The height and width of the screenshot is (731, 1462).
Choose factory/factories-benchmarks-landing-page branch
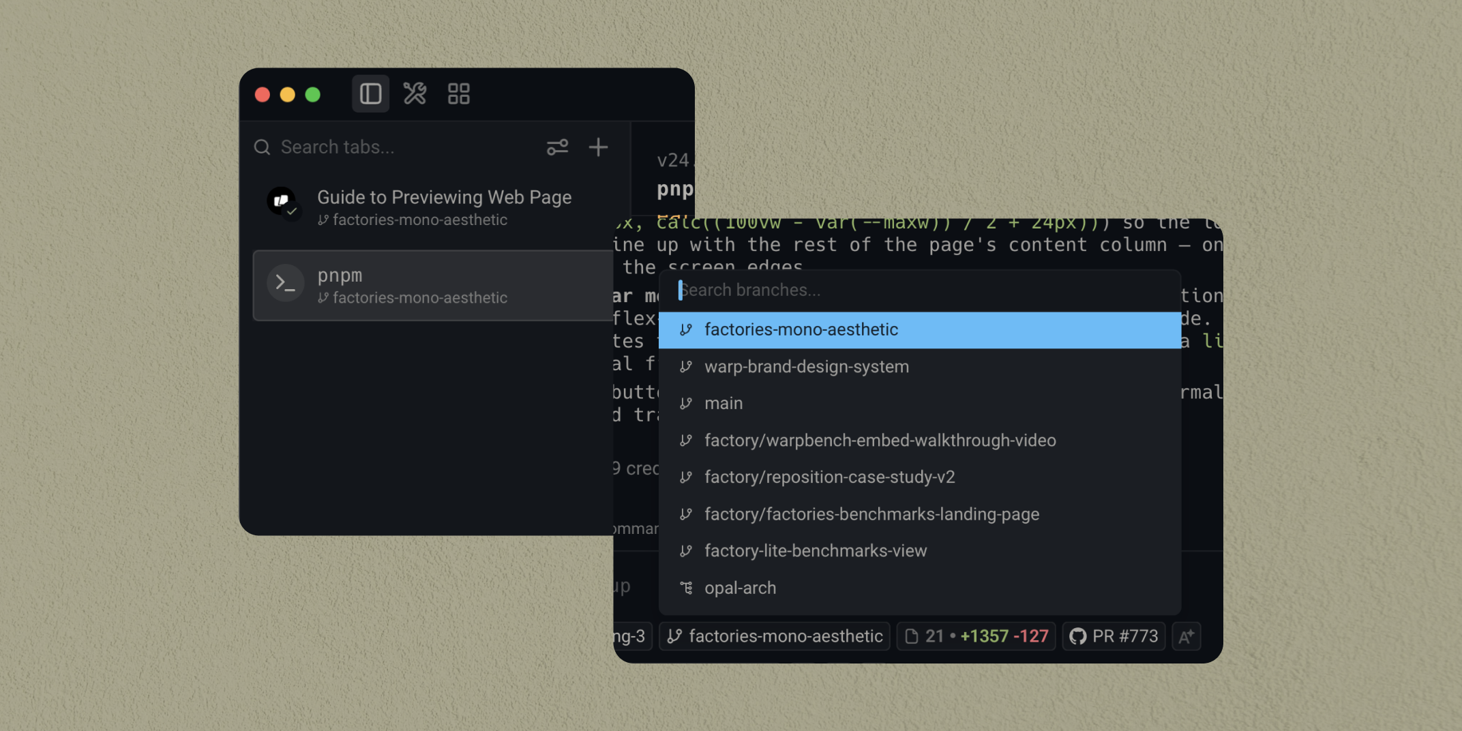(x=919, y=514)
